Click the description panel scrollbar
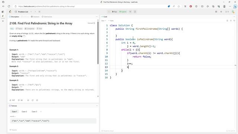 click(98, 43)
